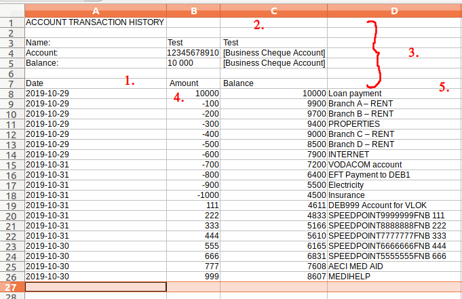This screenshot has height=299, width=462.
Task: Select the 'VODACOM account' cell
Action: 394,165
